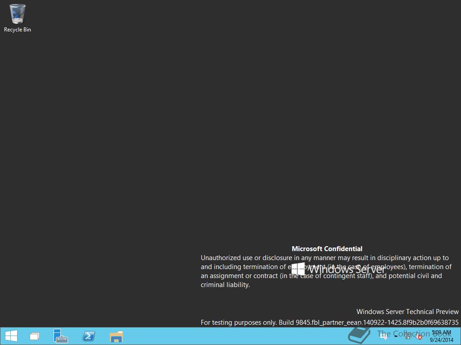This screenshot has height=345, width=461.
Task: Open Windows PowerShell from the taskbar
Action: tap(89, 336)
